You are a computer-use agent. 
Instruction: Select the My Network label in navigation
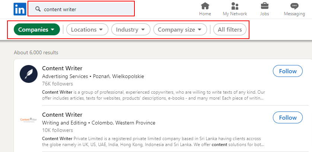[235, 14]
